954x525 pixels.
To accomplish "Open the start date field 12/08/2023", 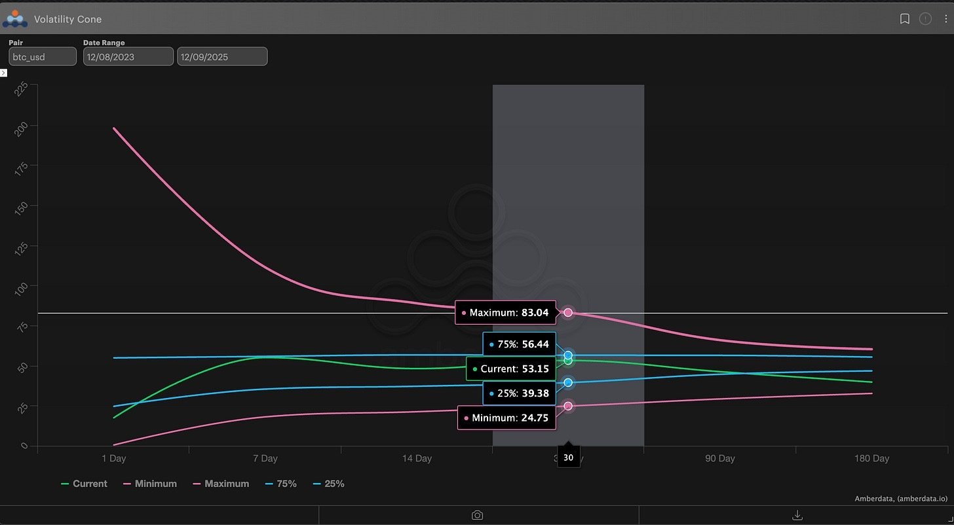I will [128, 56].
